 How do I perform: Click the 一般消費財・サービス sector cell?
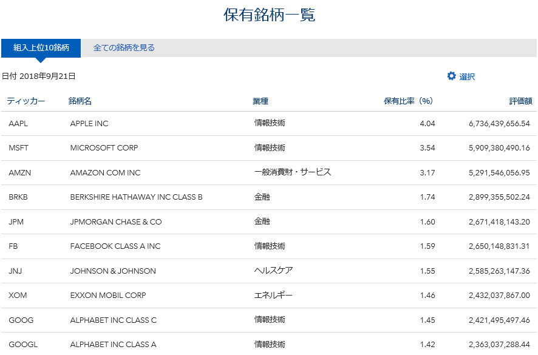coord(293,172)
